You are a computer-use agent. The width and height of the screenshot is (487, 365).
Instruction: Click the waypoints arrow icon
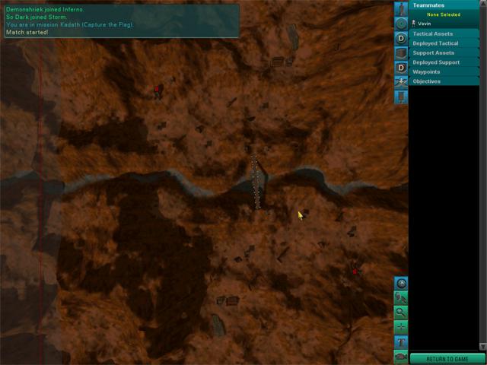click(x=401, y=82)
